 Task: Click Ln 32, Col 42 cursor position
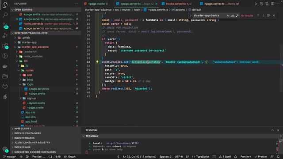pyautogui.click(x=140, y=157)
